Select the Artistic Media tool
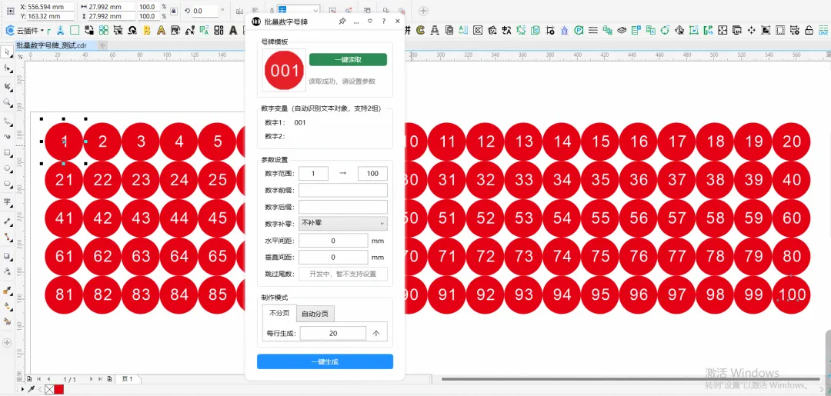Screen dimensions: 831x396 coord(7,136)
